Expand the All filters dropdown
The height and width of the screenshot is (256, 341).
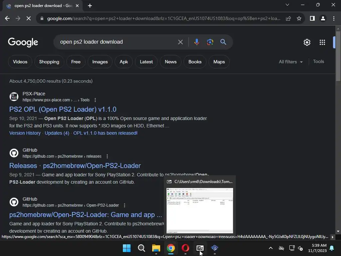coord(291,62)
